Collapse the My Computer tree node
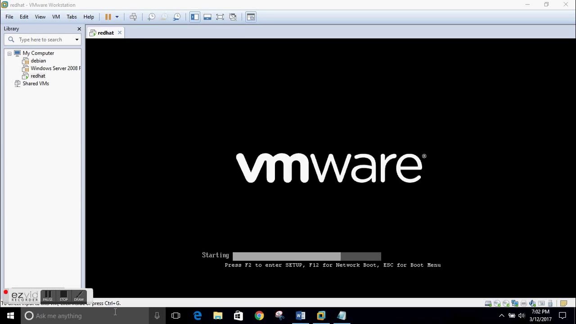Screen dimensions: 576x324 click(9, 54)
